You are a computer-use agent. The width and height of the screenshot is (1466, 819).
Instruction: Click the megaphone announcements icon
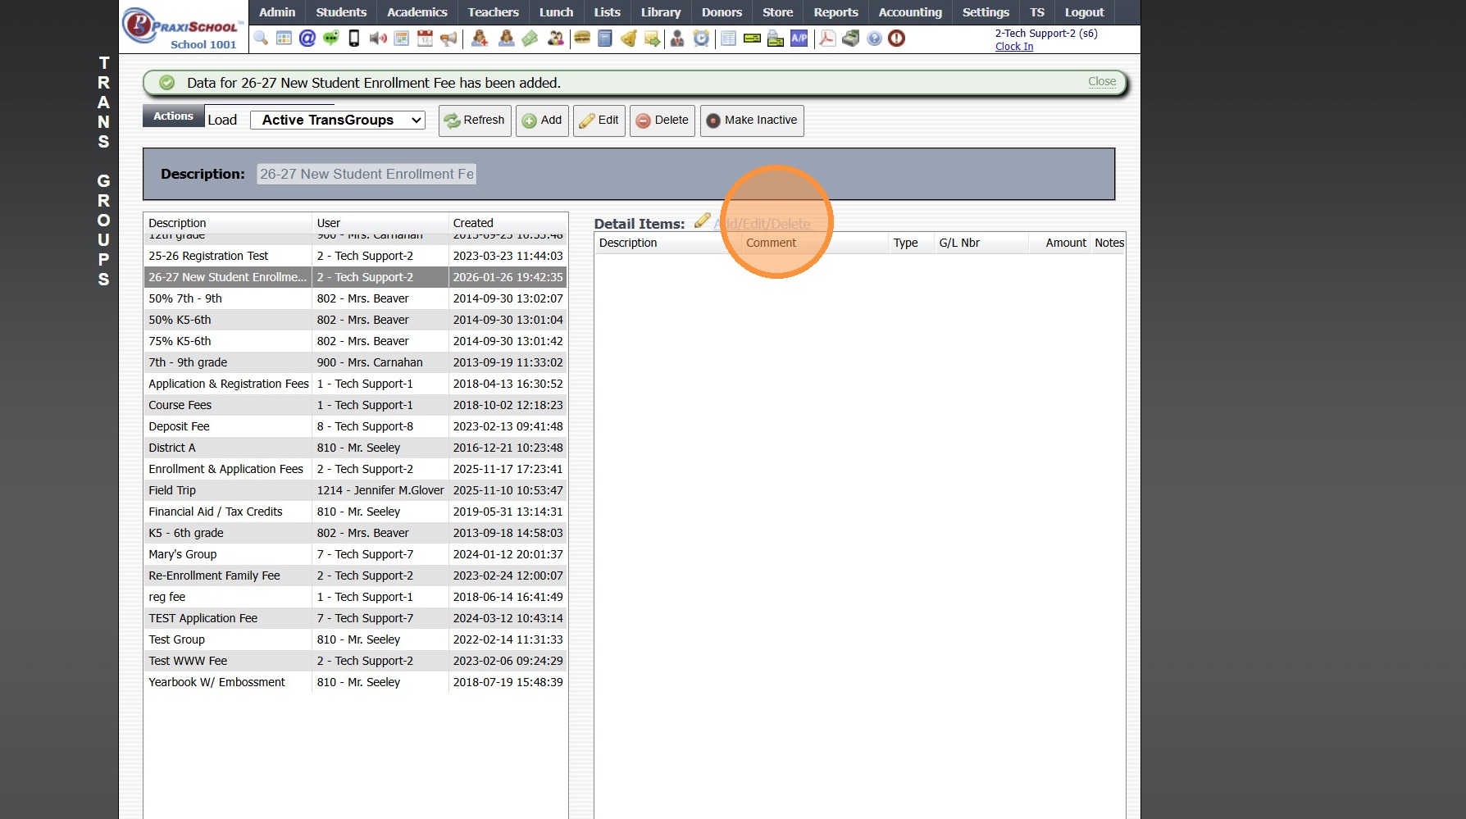[448, 39]
